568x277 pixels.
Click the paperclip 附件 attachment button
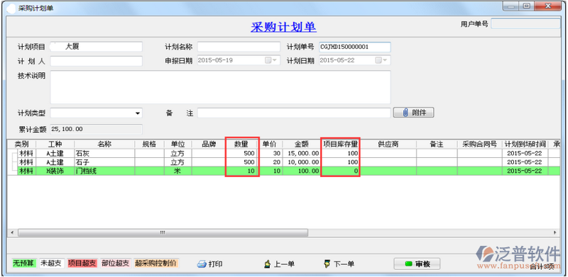coord(413,113)
